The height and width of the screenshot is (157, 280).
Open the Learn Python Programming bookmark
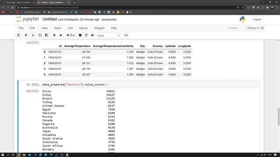point(31,12)
